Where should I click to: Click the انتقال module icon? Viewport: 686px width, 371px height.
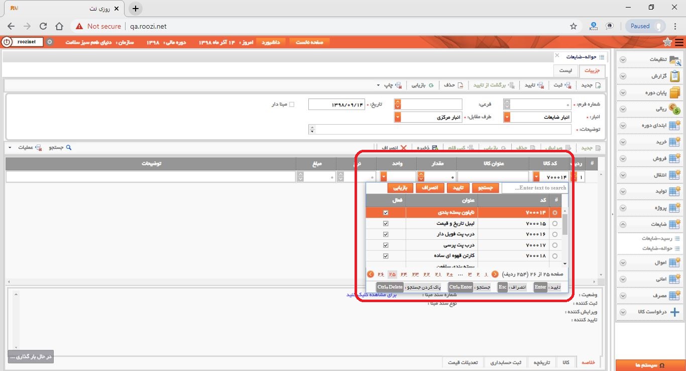click(675, 175)
